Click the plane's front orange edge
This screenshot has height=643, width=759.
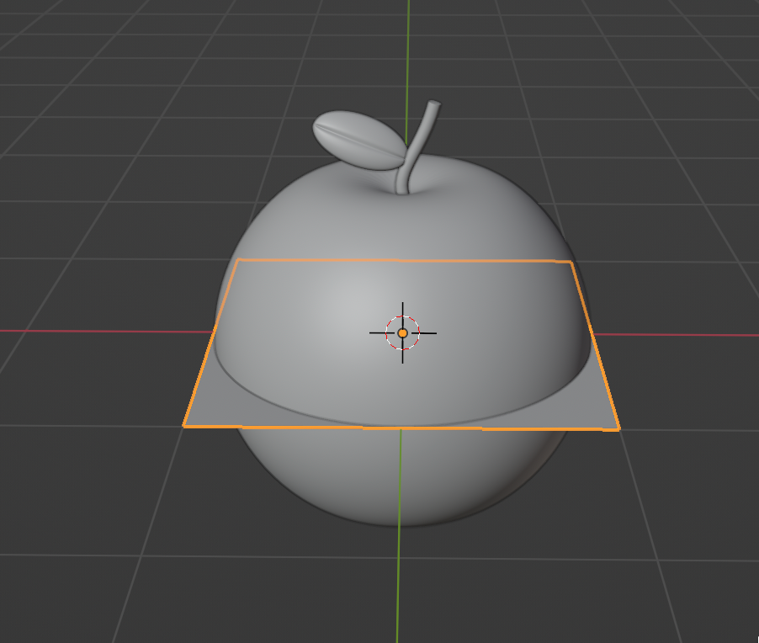coord(402,428)
